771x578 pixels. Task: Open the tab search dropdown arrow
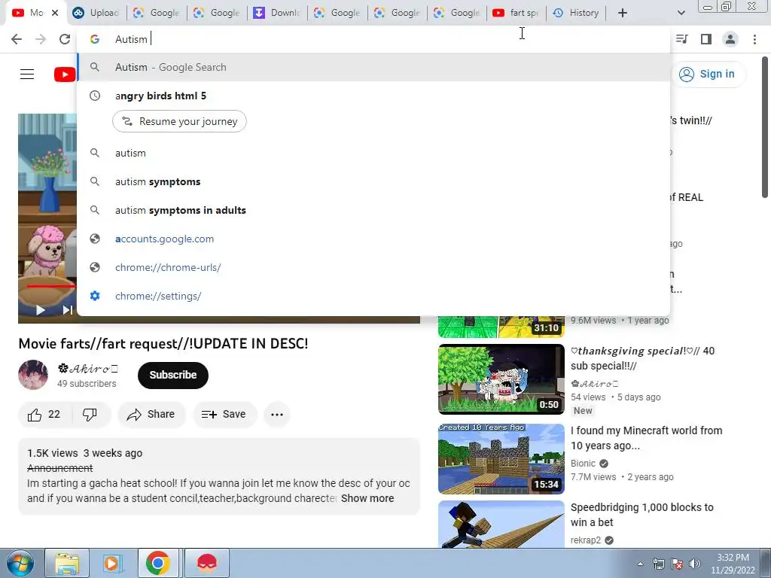pyautogui.click(x=681, y=13)
